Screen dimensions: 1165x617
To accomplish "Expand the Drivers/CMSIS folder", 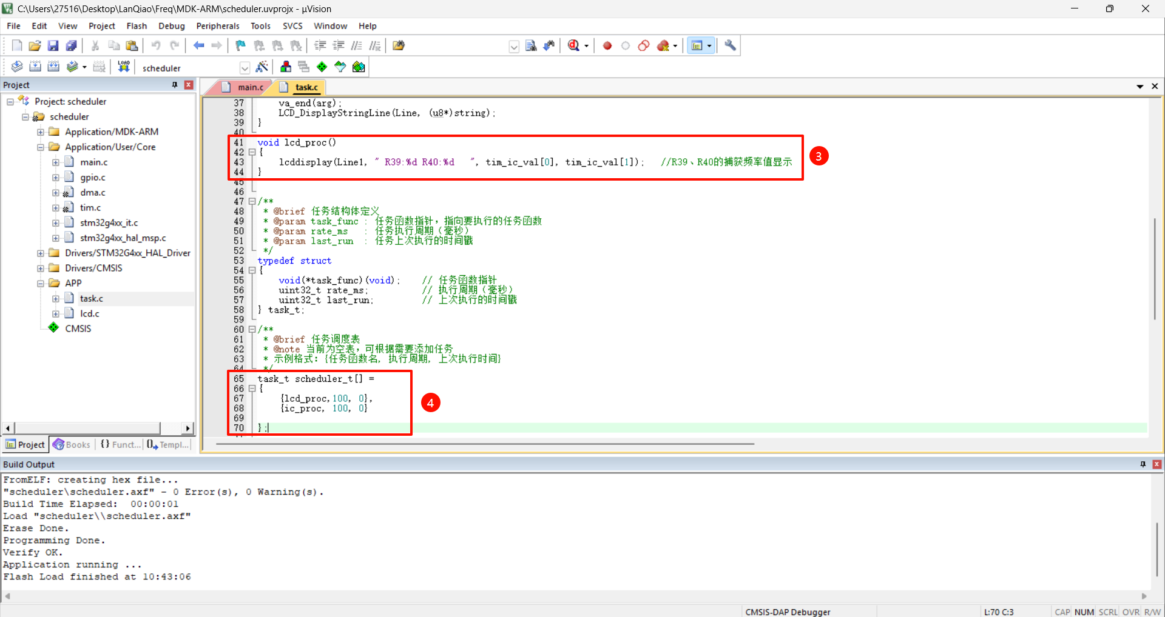I will [41, 268].
